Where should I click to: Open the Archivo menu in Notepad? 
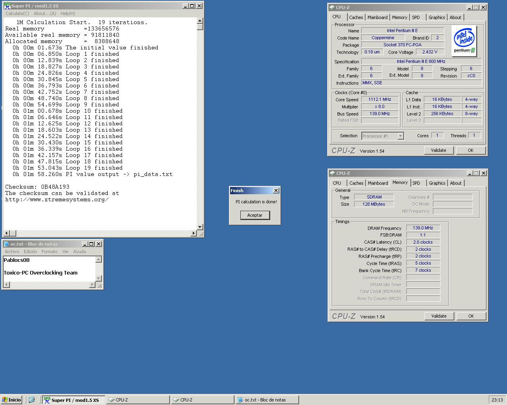point(12,252)
